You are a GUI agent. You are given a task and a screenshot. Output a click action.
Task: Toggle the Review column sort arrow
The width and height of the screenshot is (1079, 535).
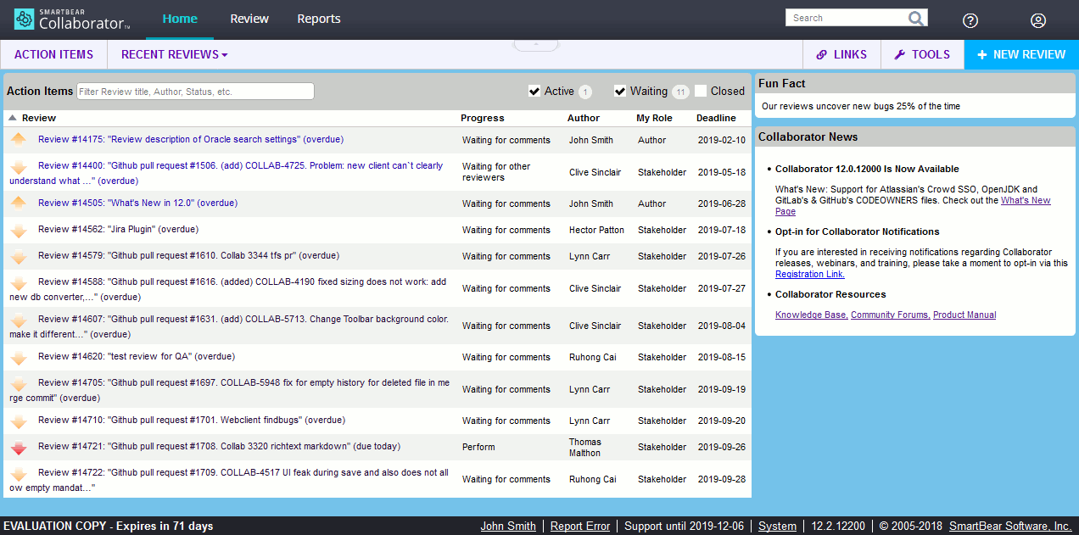pyautogui.click(x=11, y=118)
